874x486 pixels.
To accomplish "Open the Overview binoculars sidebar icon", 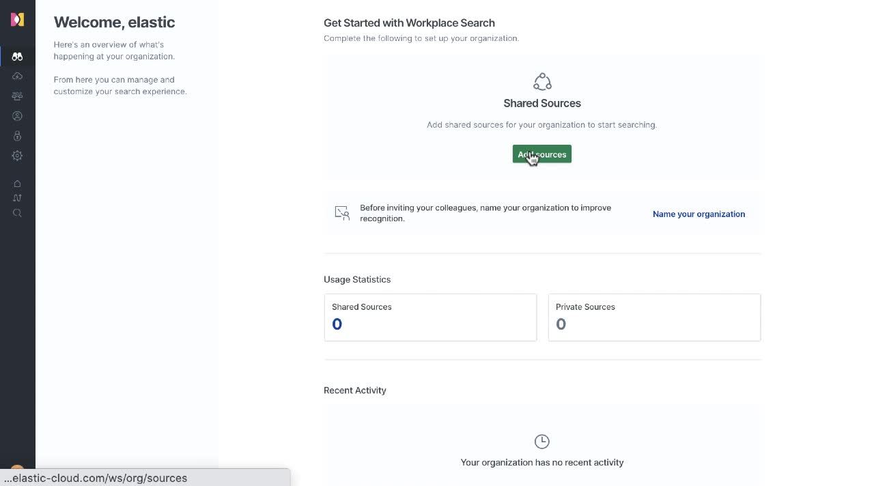I will pos(17,57).
